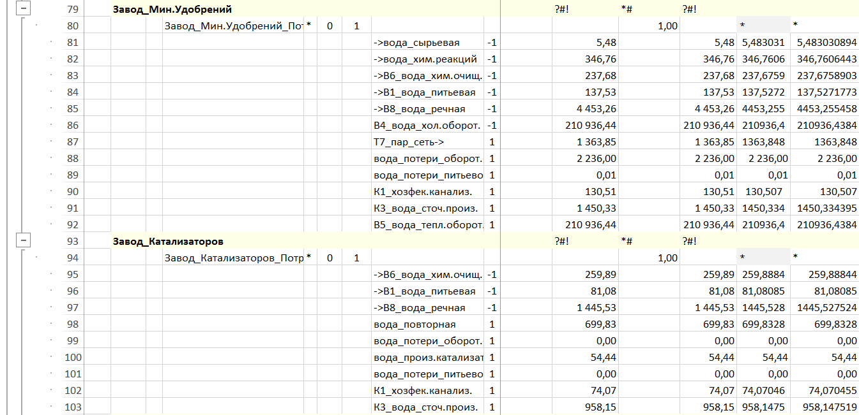Select the В4_вода_хол.оборот. cell
The height and width of the screenshot is (415, 859).
coord(427,126)
